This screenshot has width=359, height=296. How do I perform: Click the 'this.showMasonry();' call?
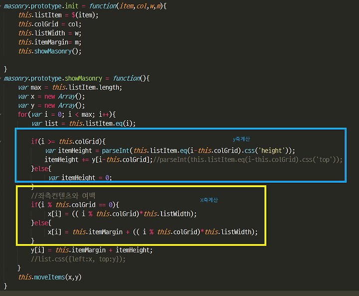tap(50, 51)
